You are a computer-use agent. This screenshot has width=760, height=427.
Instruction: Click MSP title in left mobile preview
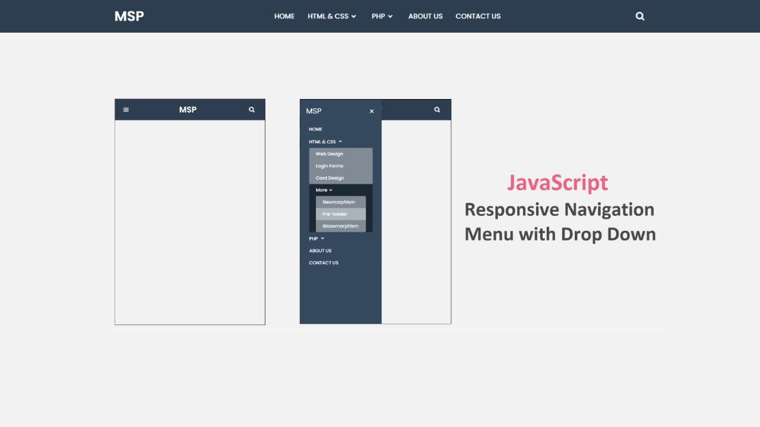pyautogui.click(x=188, y=110)
